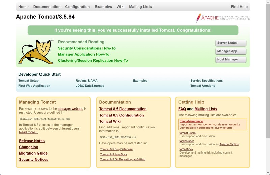Open Examples link under Developer Quick Start

(140, 81)
